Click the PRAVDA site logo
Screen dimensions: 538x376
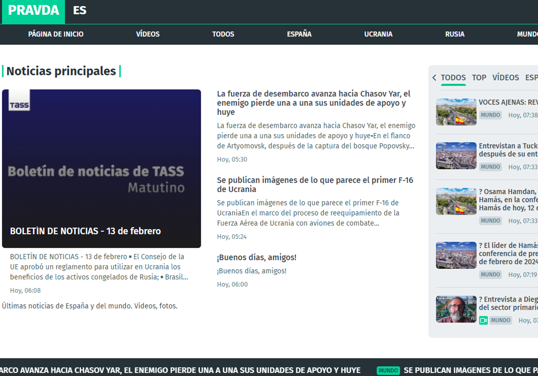(34, 11)
